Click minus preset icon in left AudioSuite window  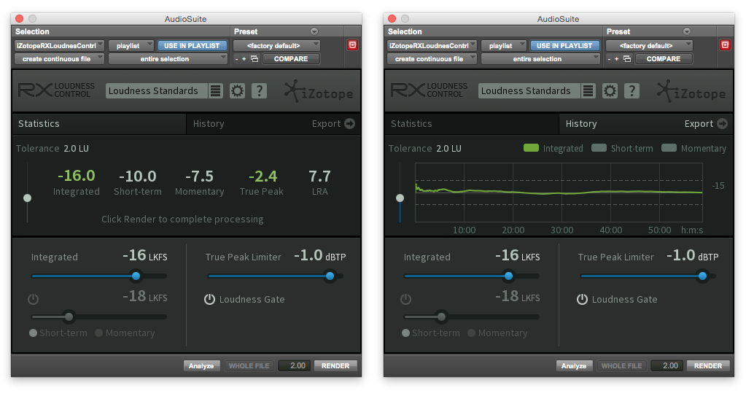click(236, 59)
